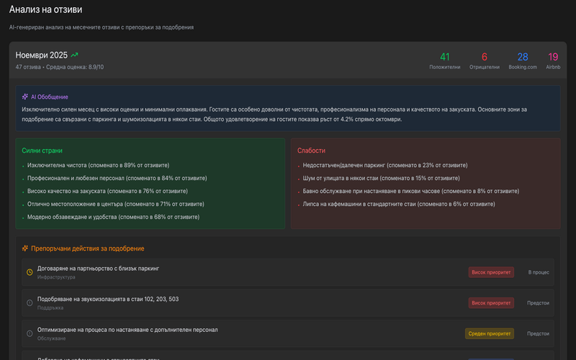This screenshot has width=576, height=360.
Task: Click the Оптимизиране на процеса по настаняване title
Action: 127,330
